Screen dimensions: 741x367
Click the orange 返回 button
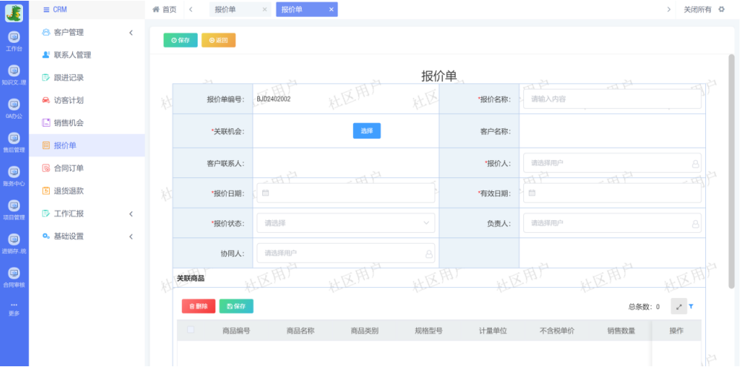218,40
